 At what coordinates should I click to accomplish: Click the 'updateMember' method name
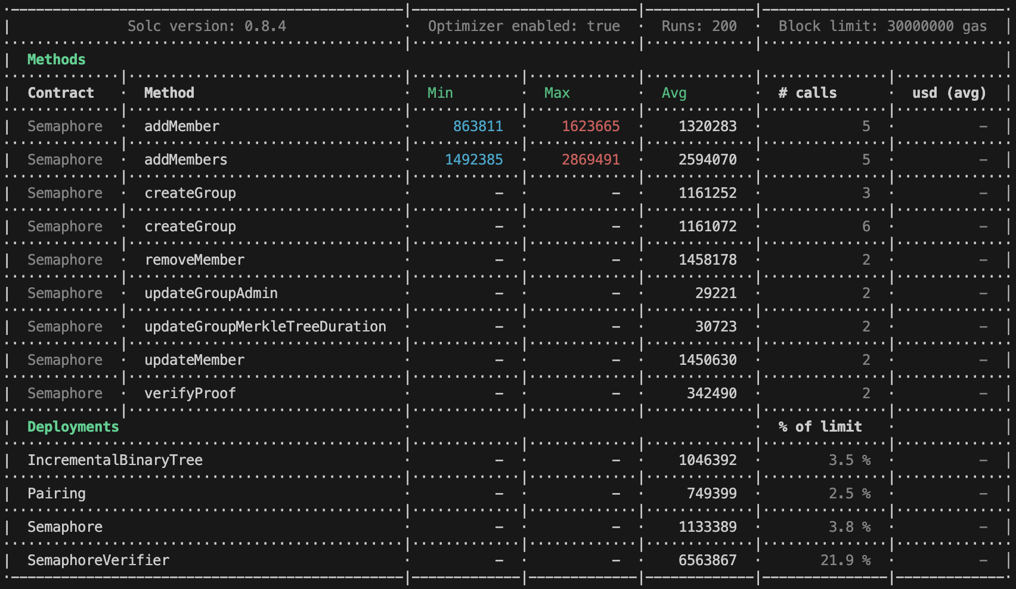[194, 360]
